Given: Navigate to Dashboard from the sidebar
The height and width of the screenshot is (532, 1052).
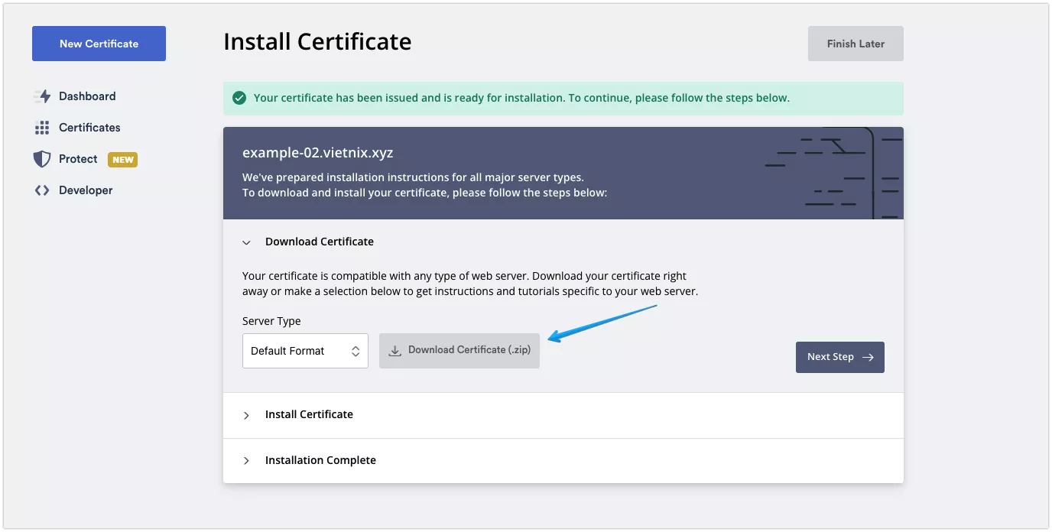Looking at the screenshot, I should pos(86,96).
